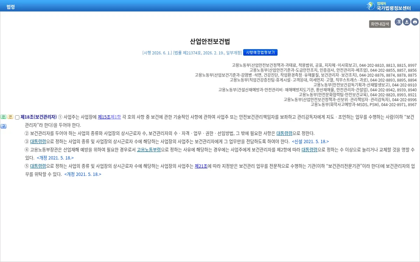Click the 제18조(보건관리자) article heading
This screenshot has width=420, height=262.
(x=38, y=117)
